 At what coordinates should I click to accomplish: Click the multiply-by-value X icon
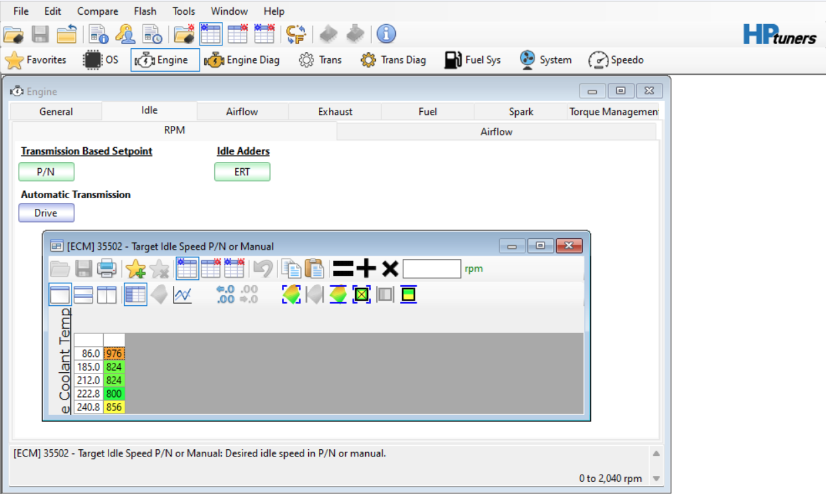pyautogui.click(x=390, y=269)
